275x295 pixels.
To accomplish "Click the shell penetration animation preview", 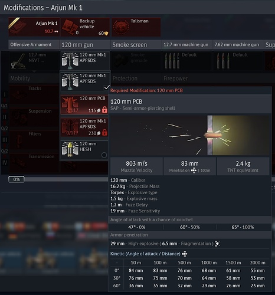I will [189, 135].
